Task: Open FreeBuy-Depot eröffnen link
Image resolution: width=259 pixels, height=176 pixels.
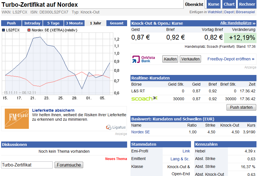Action: pos(231,59)
